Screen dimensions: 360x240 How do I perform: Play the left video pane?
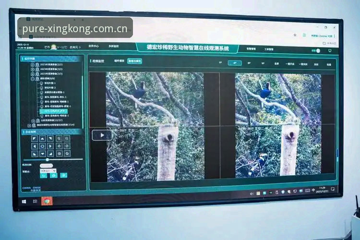click(102, 135)
